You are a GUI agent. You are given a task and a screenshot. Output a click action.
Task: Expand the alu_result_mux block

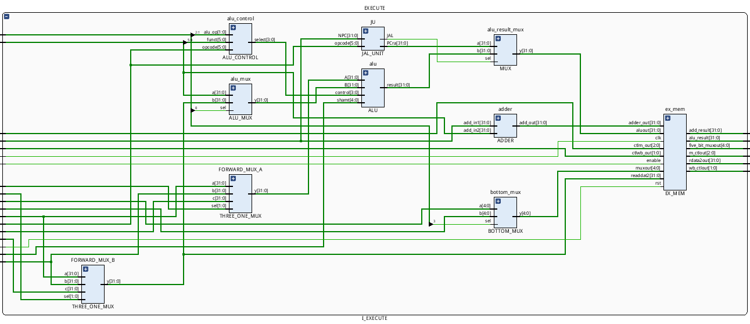click(498, 38)
